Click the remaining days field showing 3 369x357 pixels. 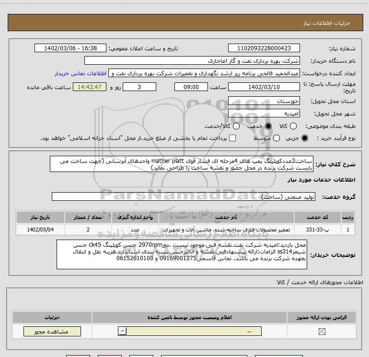click(x=139, y=87)
